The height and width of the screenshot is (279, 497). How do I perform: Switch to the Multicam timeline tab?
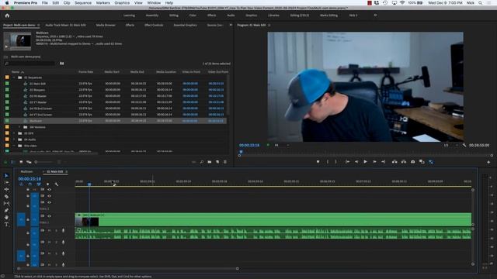pyautogui.click(x=26, y=171)
